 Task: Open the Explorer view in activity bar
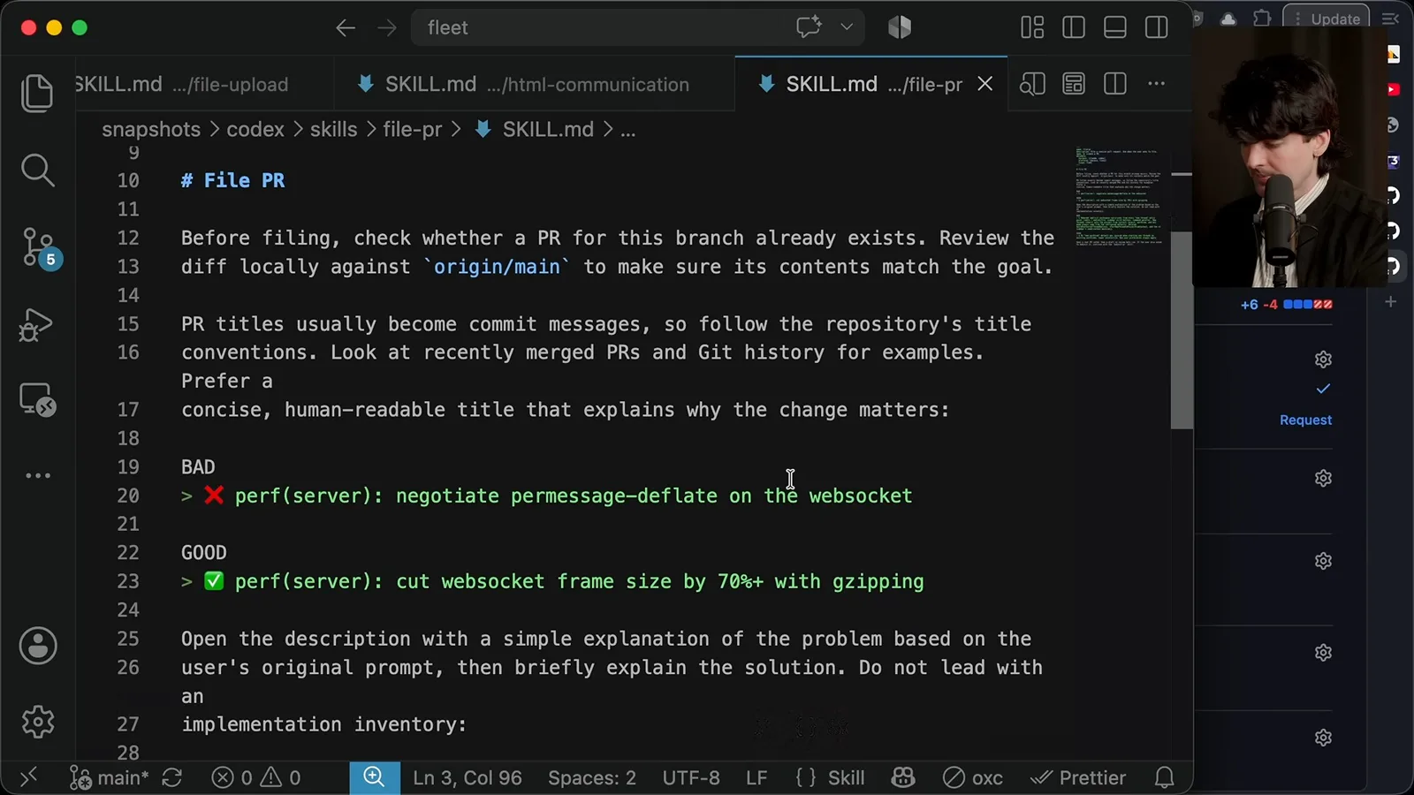tap(37, 94)
